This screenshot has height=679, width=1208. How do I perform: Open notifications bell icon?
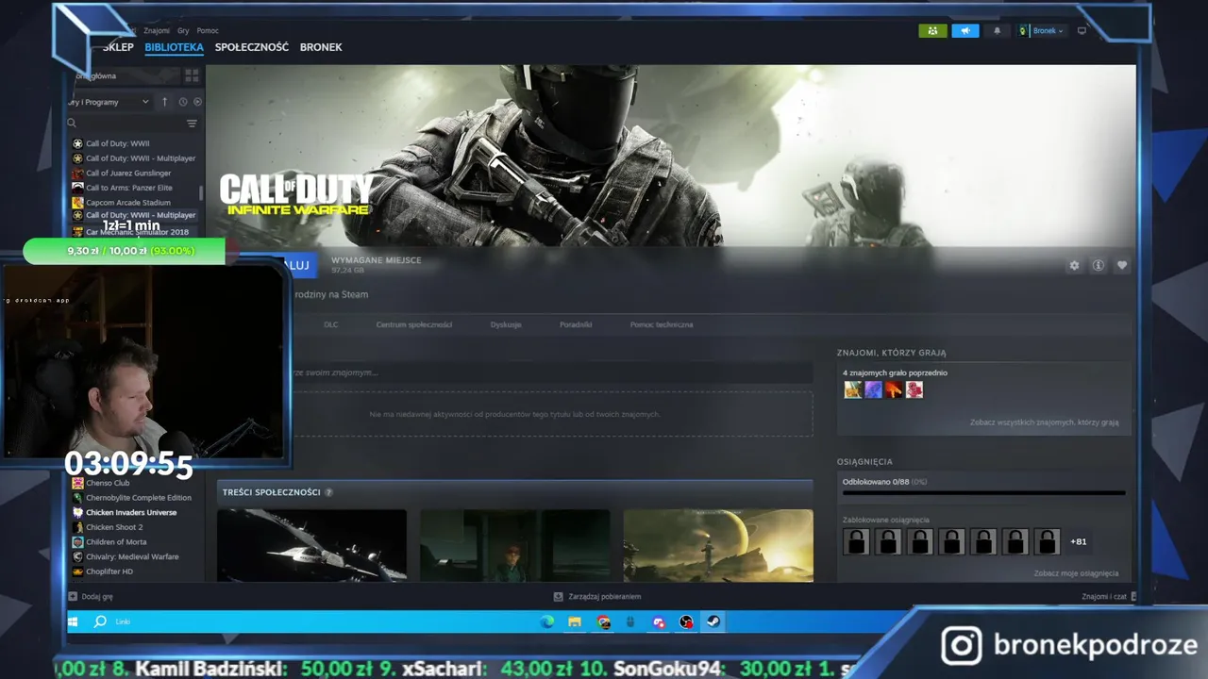997,31
